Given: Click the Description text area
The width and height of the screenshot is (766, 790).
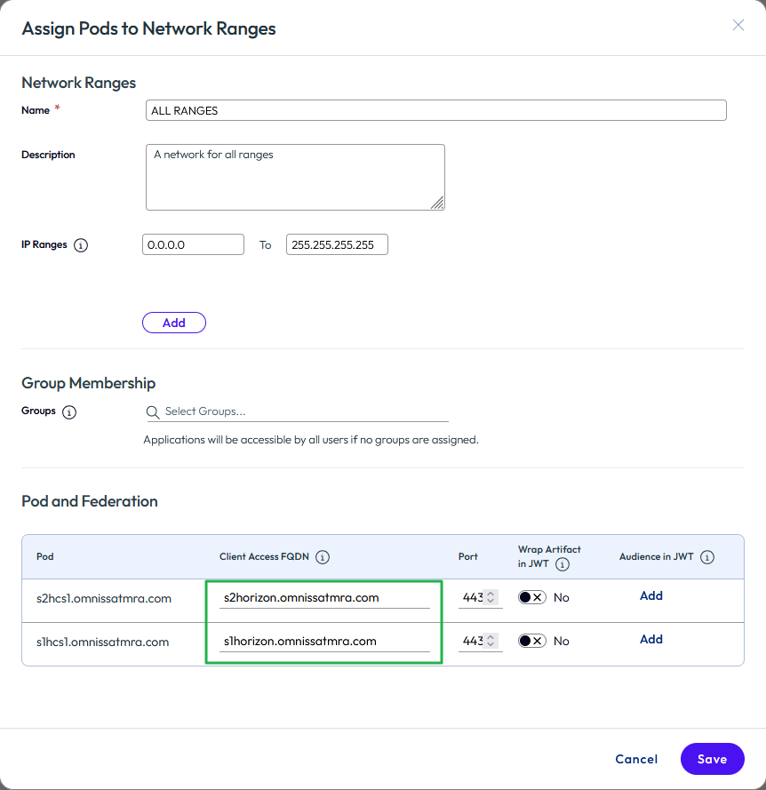Looking at the screenshot, I should (294, 177).
